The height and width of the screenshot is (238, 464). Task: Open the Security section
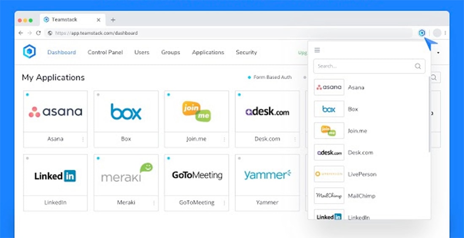[x=246, y=52]
